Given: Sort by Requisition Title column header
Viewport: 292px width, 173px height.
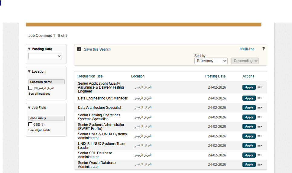Looking at the screenshot, I should pos(90,76).
